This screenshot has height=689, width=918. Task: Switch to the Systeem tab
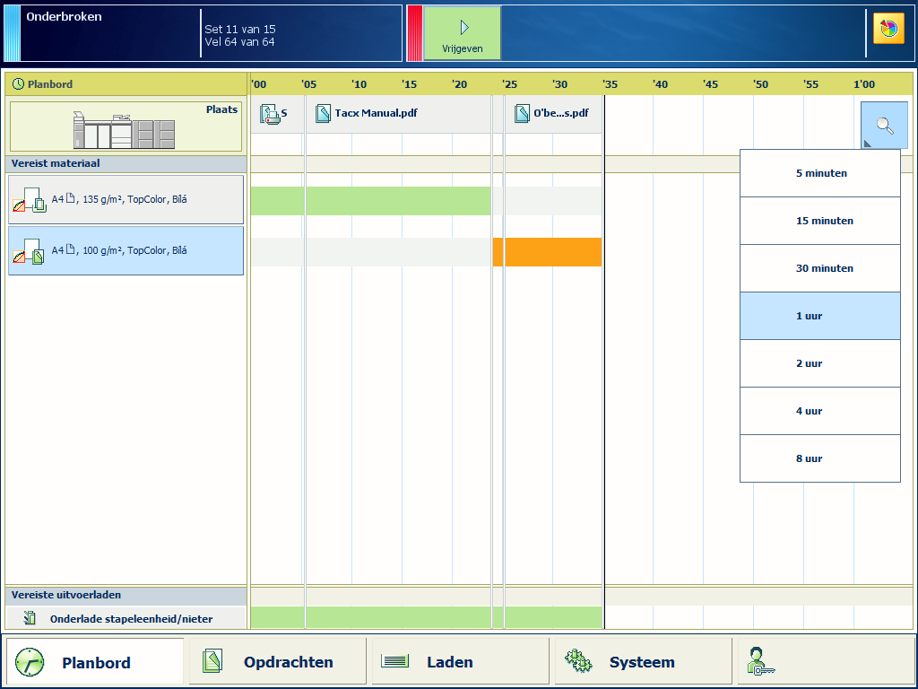[644, 662]
